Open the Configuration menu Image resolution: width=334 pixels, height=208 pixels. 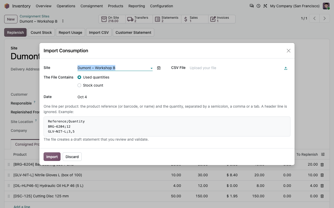pos(162,6)
